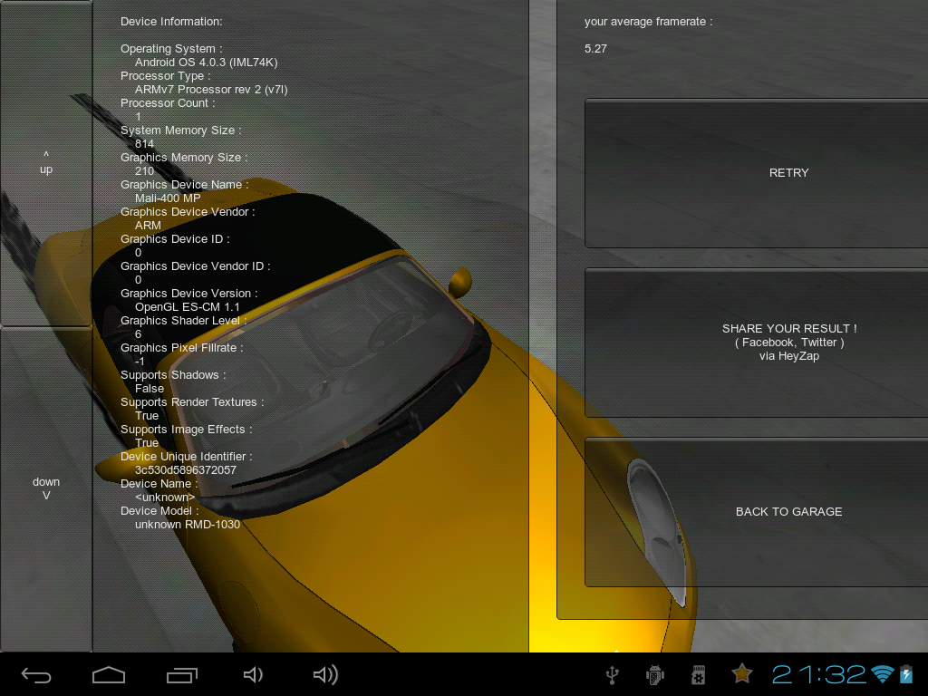The image size is (928, 696).
Task: Tap identifier '3c530d5896372057'
Action: click(186, 470)
